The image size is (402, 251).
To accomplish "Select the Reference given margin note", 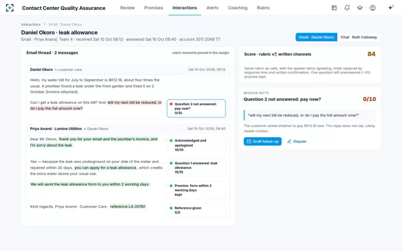I will point(196,210).
